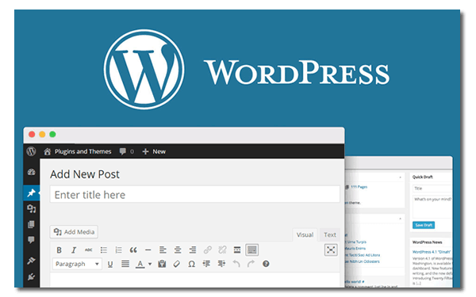Viewport: 476px width, 297px height.
Task: Collapse the Quick Draft left neighbor panel arrow
Action: [400, 177]
